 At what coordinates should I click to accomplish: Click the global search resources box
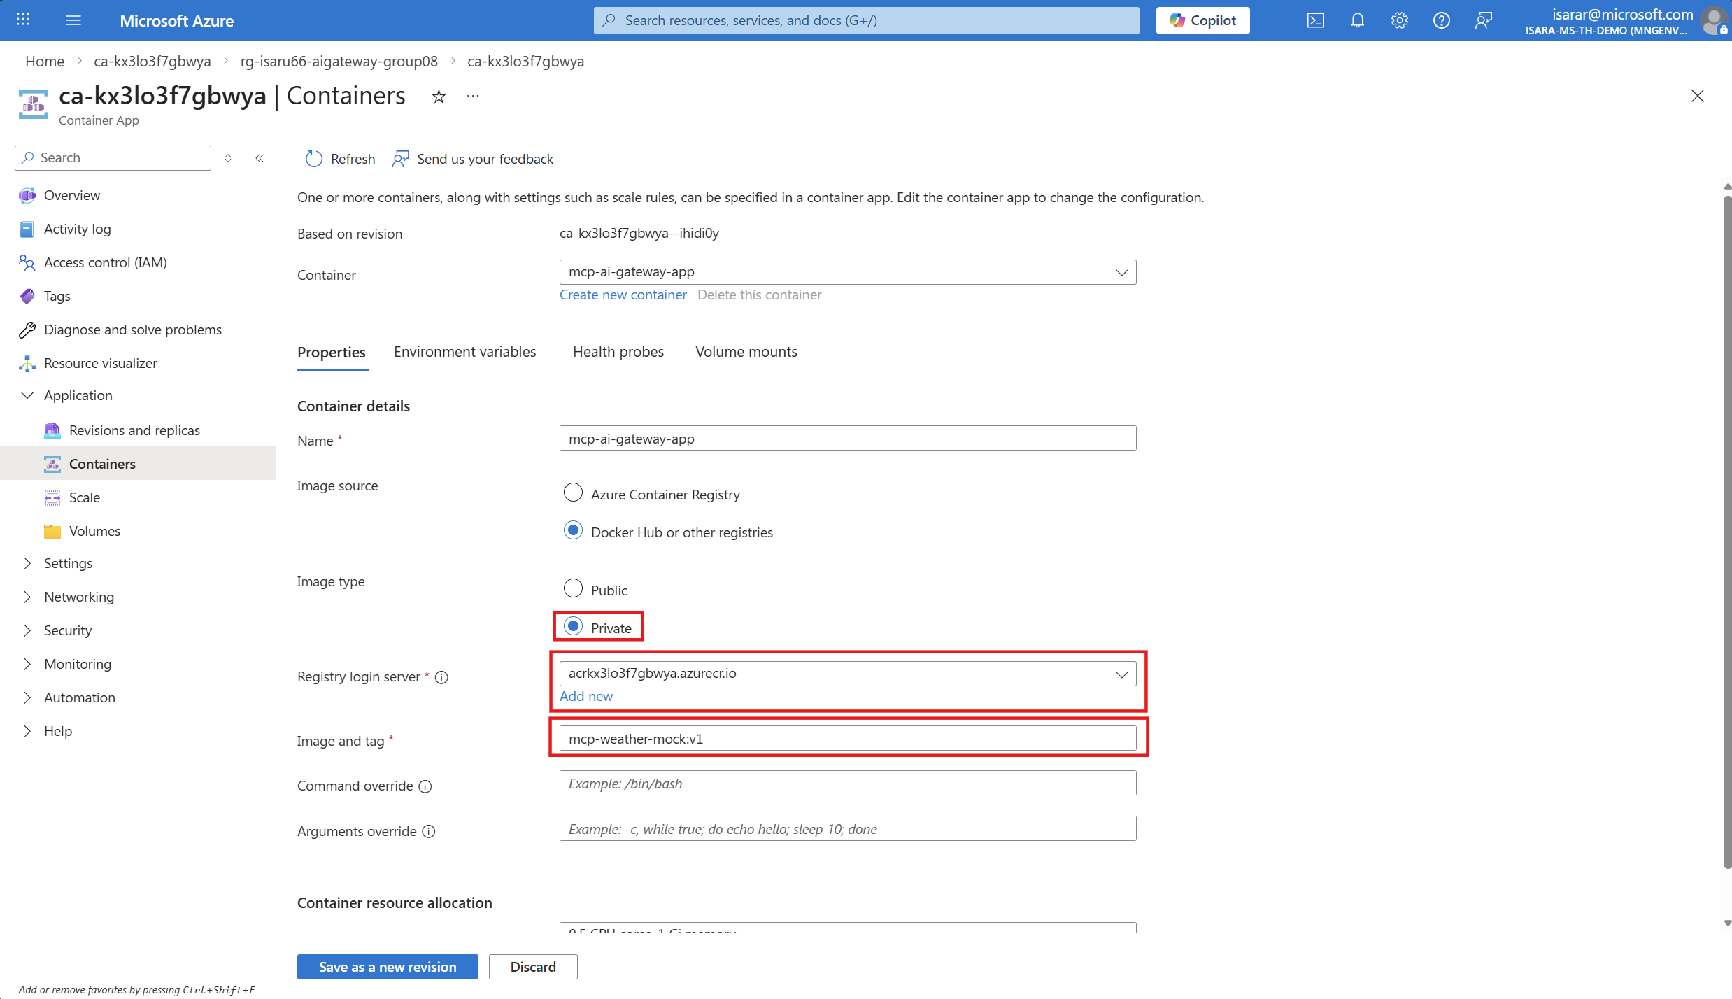coord(867,20)
